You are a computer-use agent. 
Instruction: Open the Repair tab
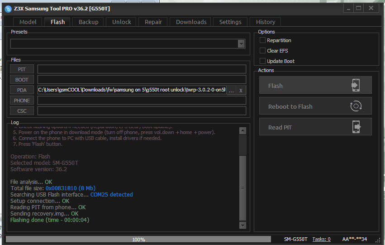153,22
